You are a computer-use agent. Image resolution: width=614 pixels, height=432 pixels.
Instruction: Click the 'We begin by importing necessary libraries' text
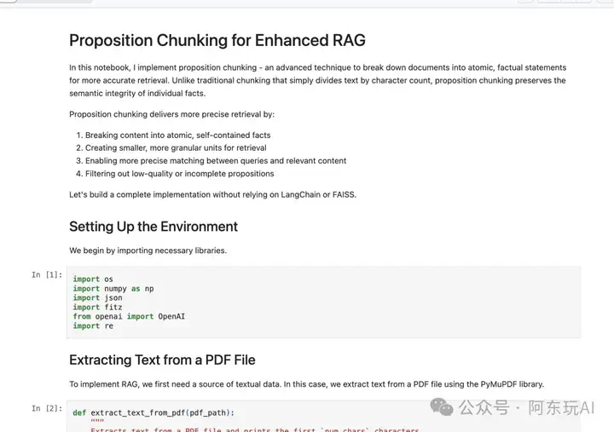[148, 251]
